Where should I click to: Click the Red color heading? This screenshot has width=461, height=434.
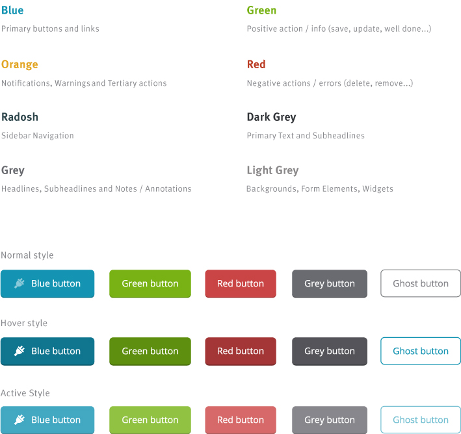tap(256, 64)
